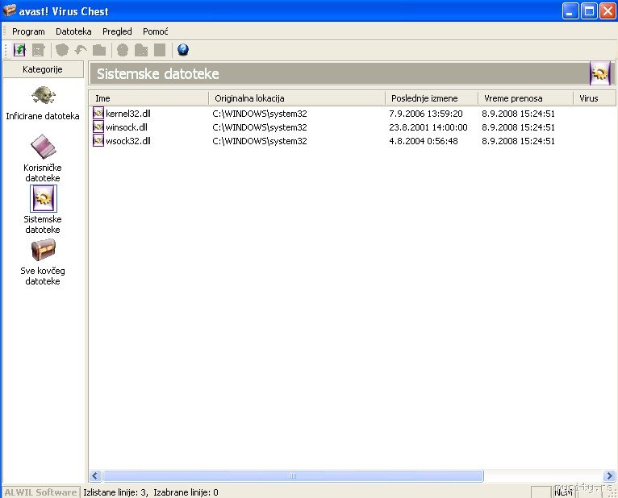
Task: Click the file icon beside wsock32.dll
Action: click(x=98, y=140)
